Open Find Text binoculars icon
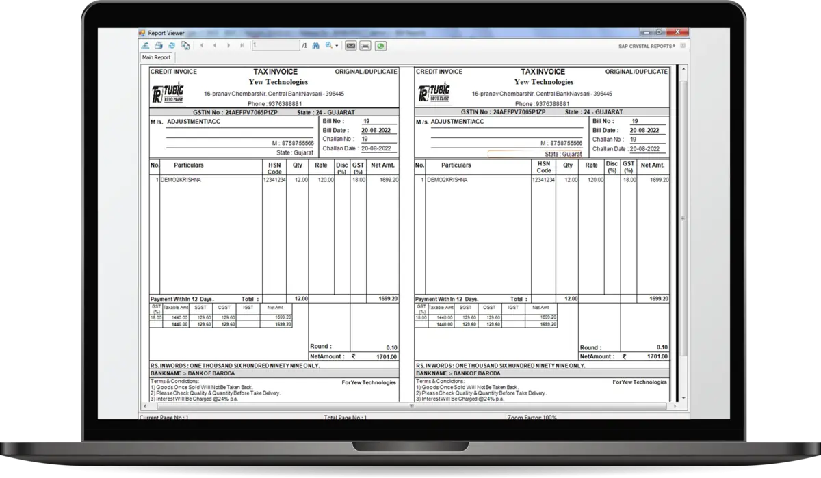Screen dimensions: 821x478 click(x=316, y=46)
